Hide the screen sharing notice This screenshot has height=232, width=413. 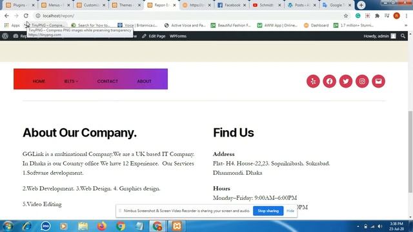(x=290, y=211)
